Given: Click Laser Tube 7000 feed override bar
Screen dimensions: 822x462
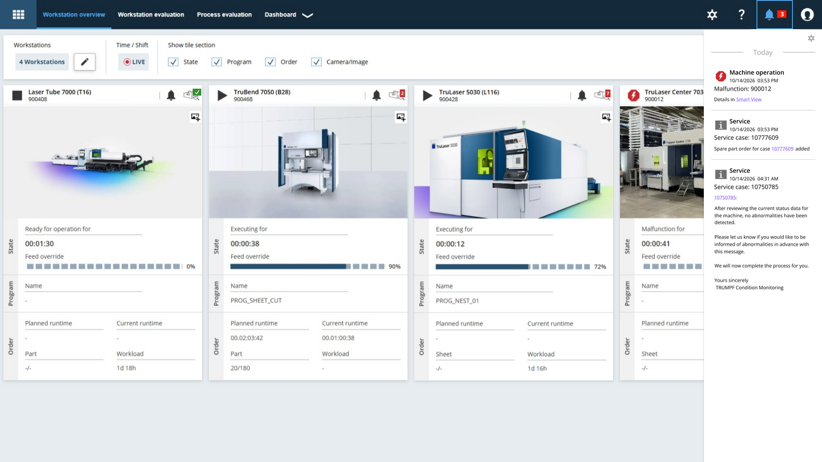Looking at the screenshot, I should coord(103,266).
